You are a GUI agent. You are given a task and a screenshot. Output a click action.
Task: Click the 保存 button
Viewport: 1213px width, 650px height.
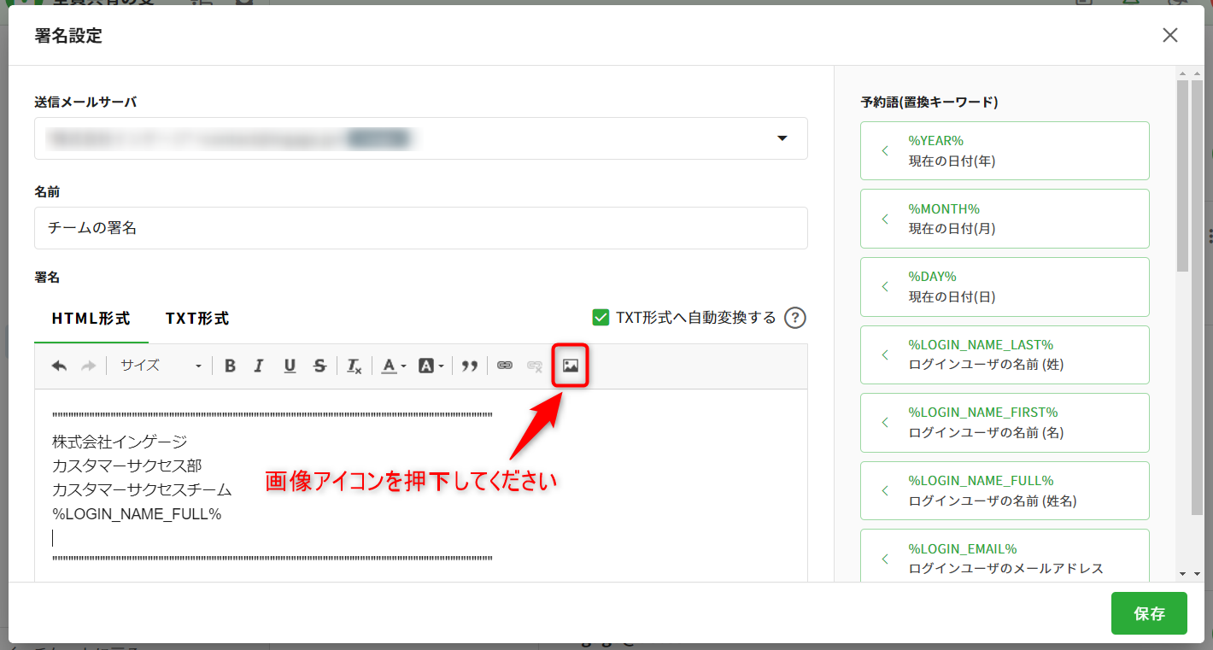(x=1149, y=613)
